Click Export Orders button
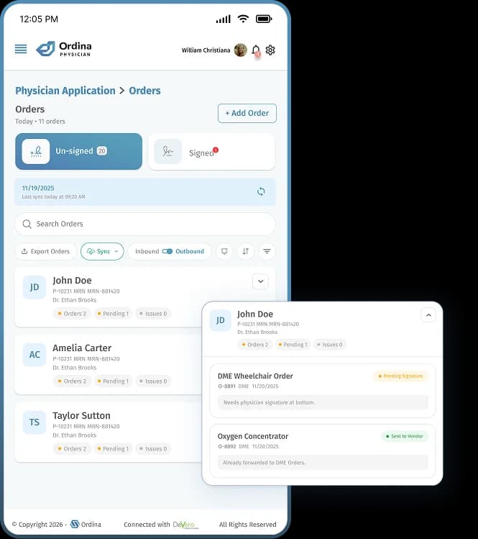 click(x=46, y=251)
